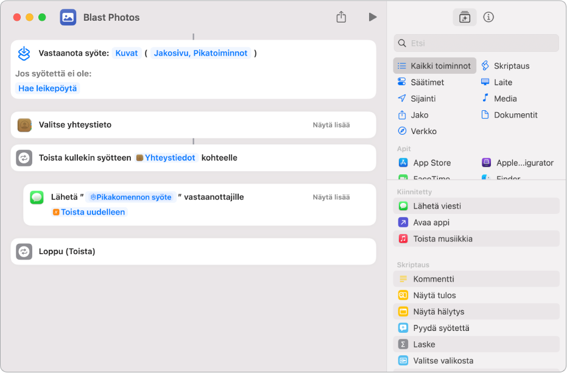Select App Store in the Apit list
567x373 pixels.
click(432, 163)
